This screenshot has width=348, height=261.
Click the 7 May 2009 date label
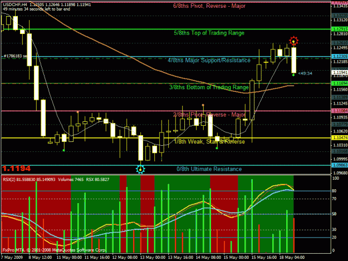pos(12,258)
